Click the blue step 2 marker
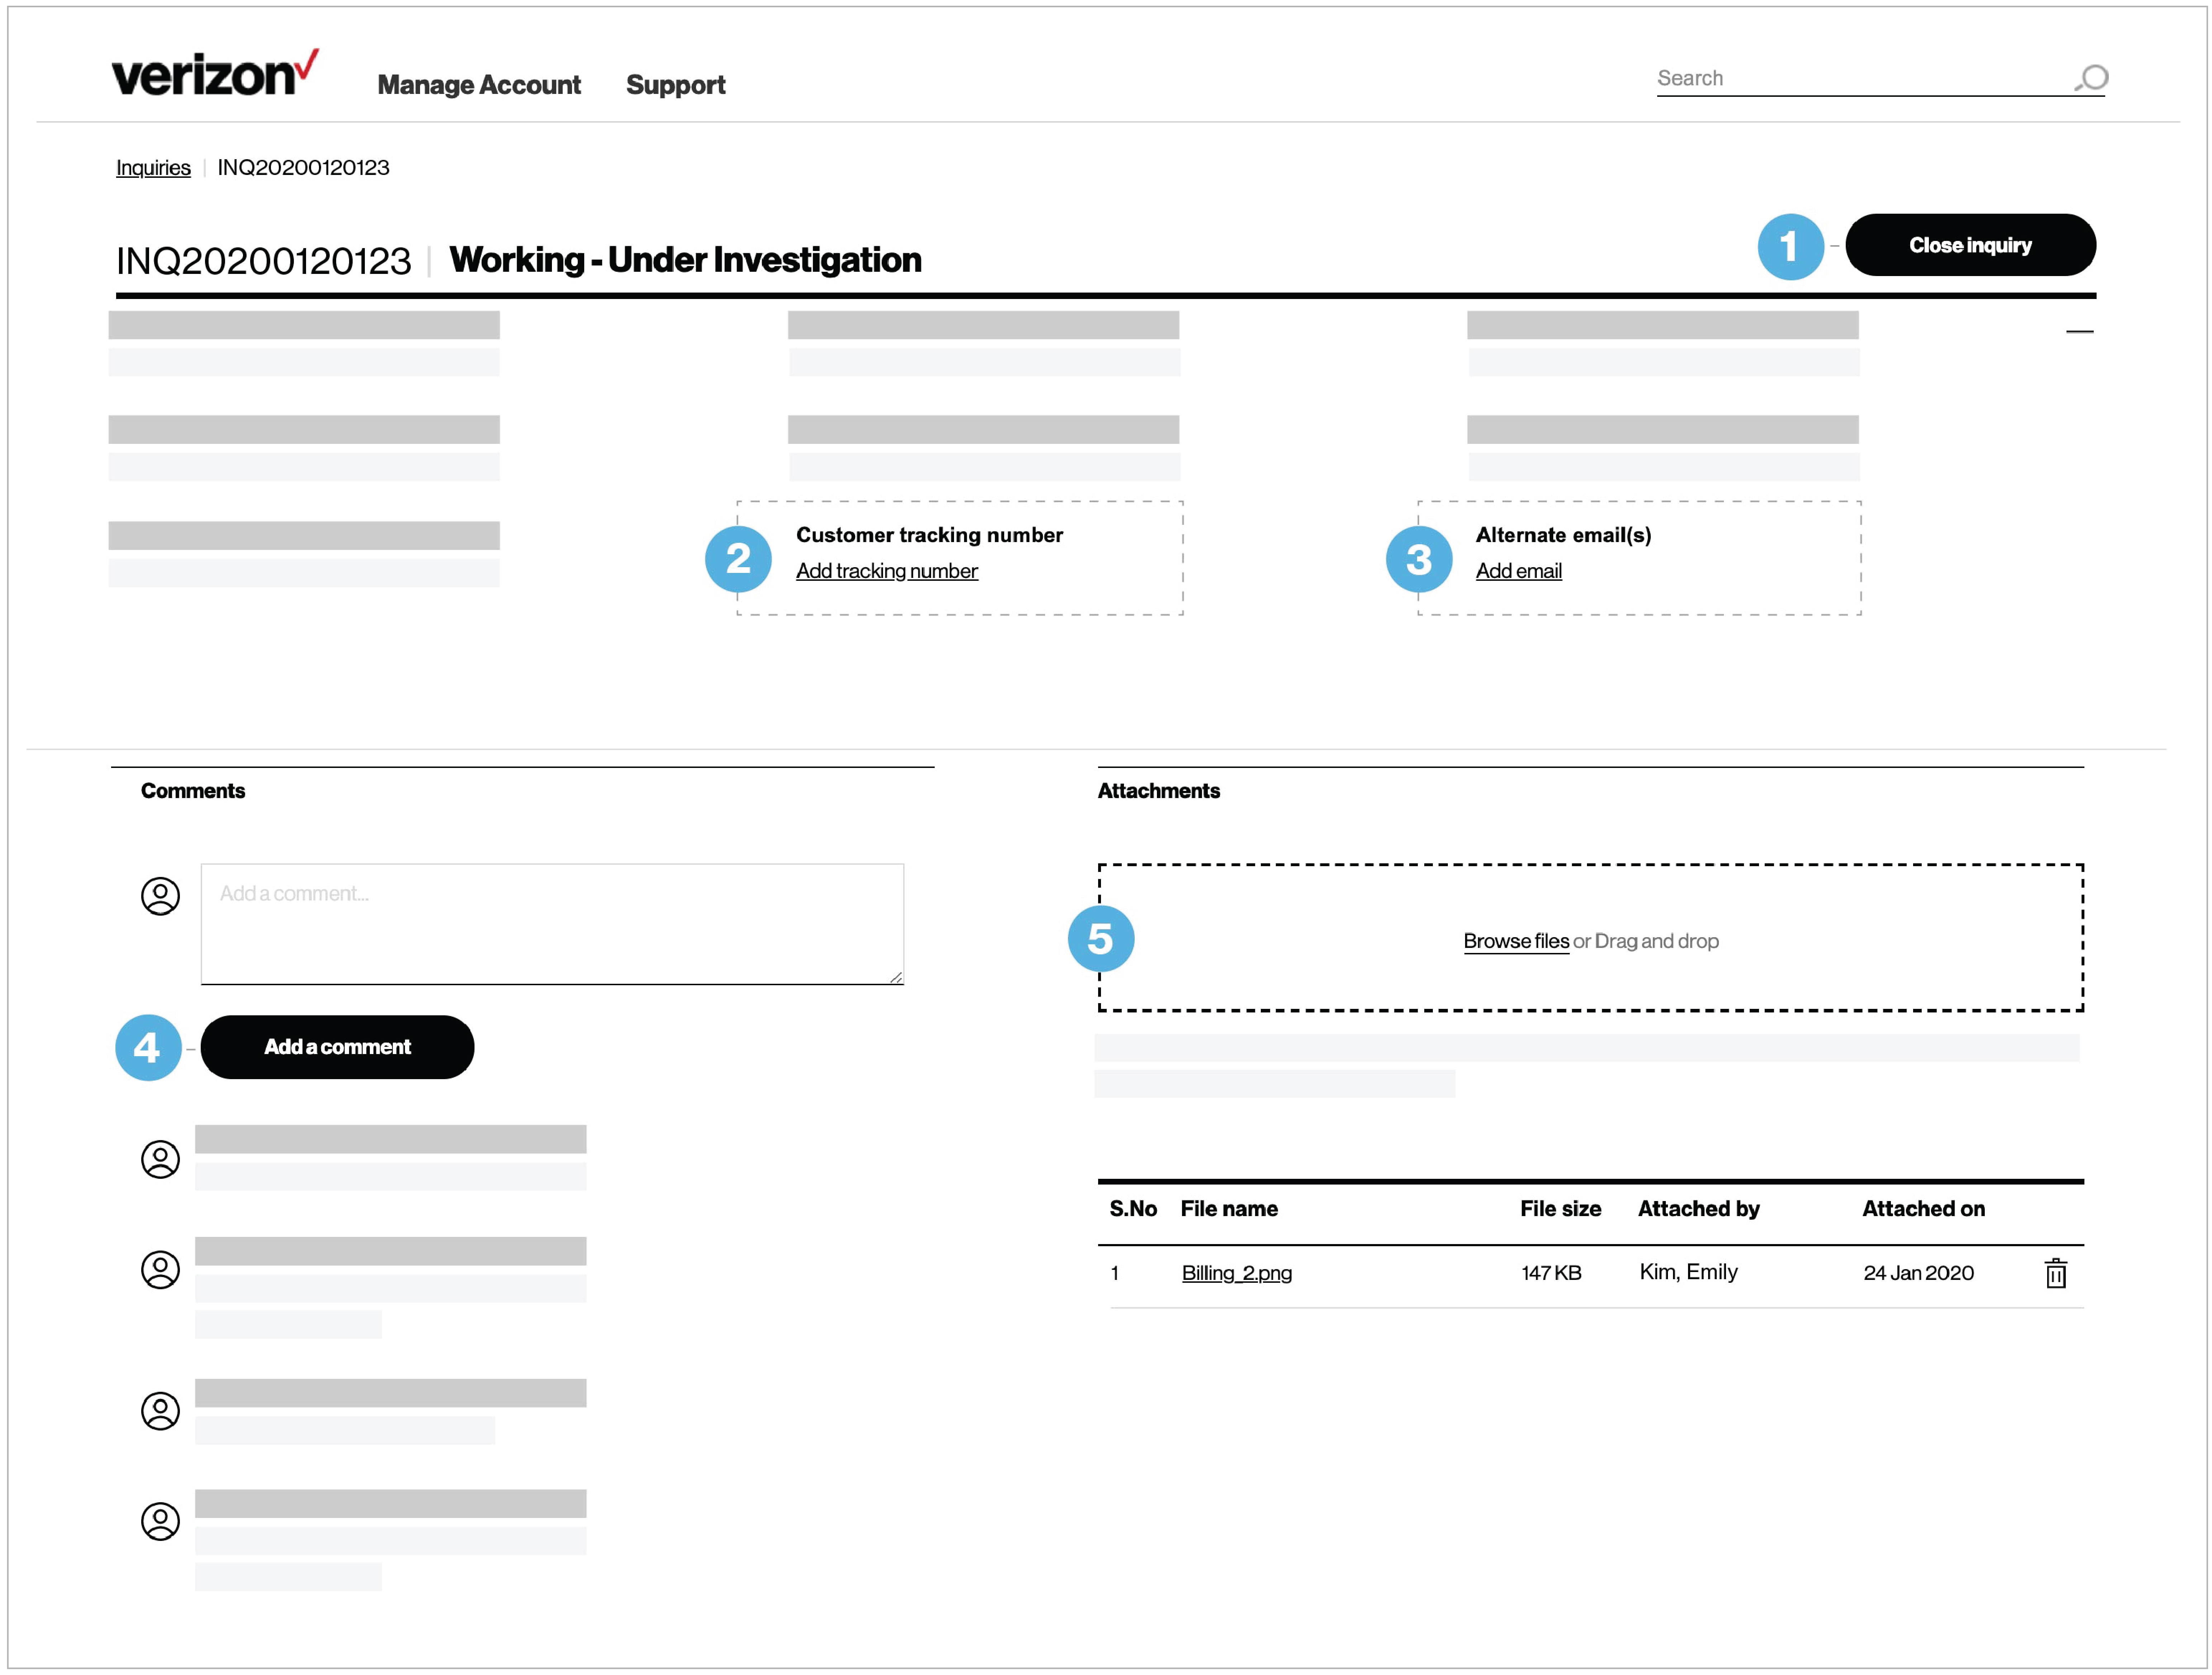This screenshot has width=2212, height=1675. tap(738, 559)
